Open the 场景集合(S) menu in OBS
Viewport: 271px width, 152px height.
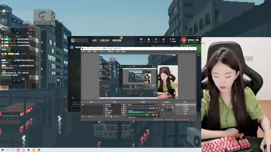tap(111, 51)
